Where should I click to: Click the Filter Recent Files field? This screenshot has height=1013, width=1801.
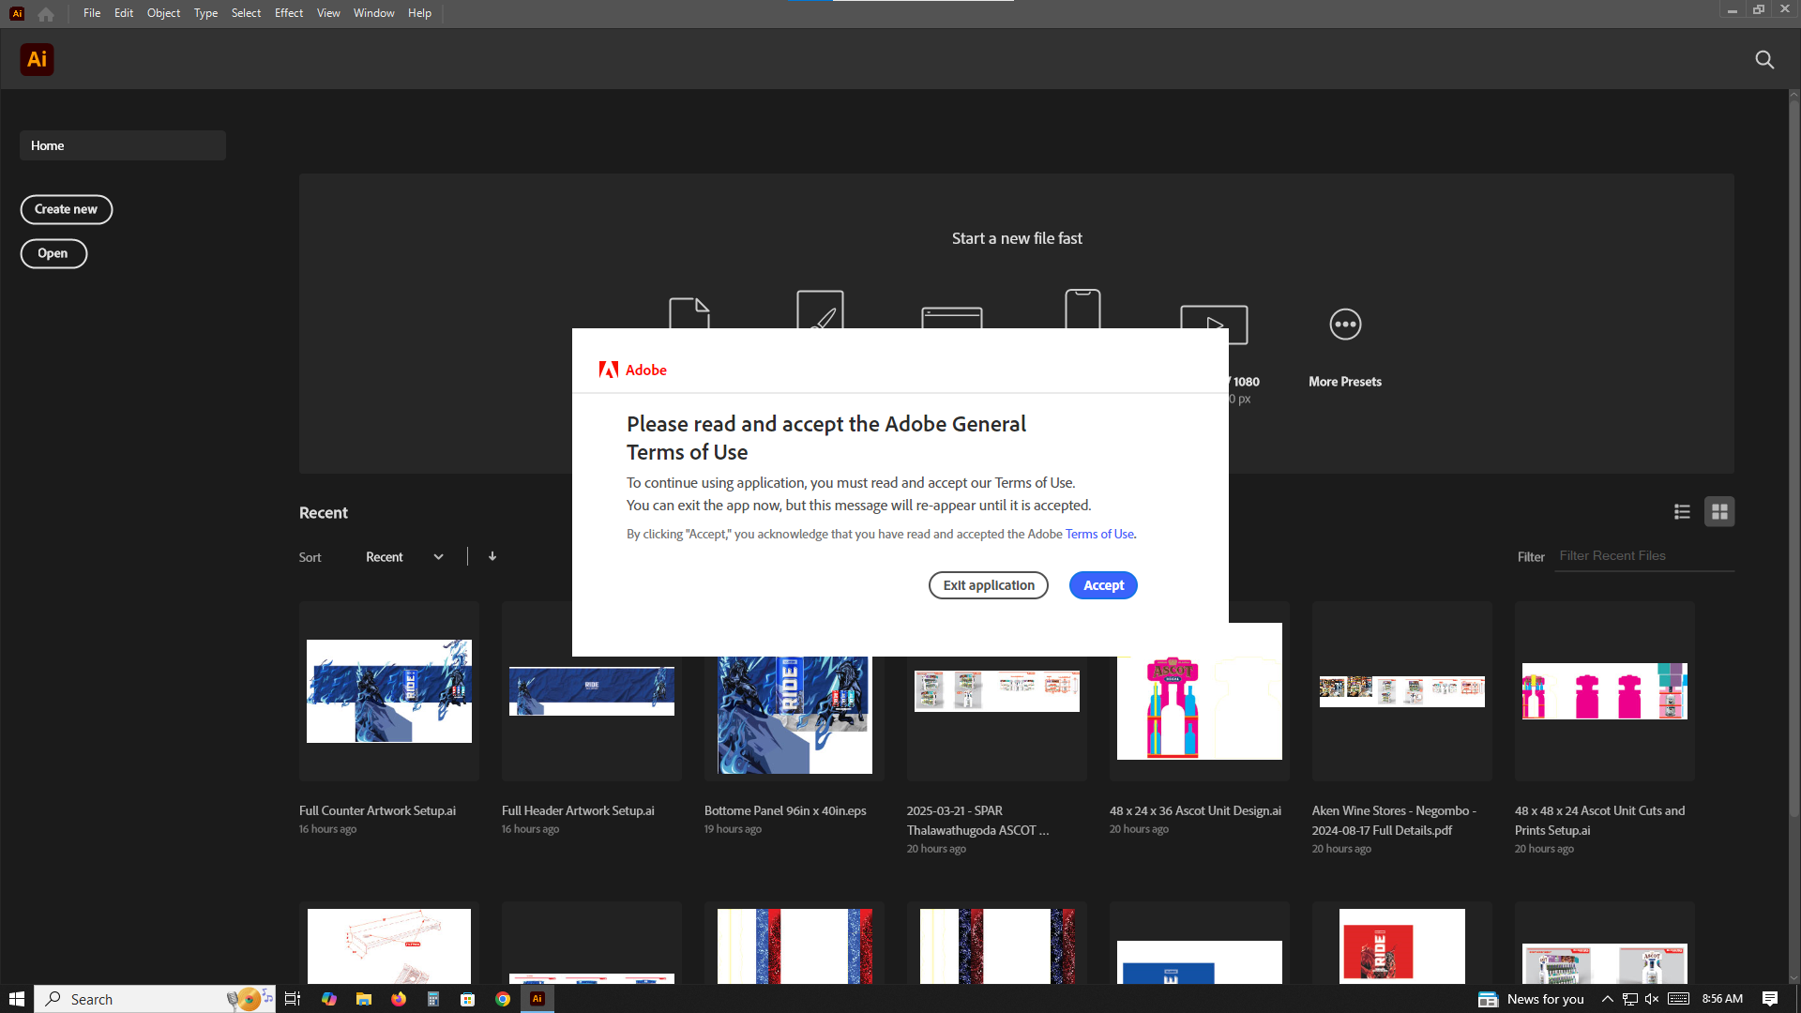[1642, 556]
